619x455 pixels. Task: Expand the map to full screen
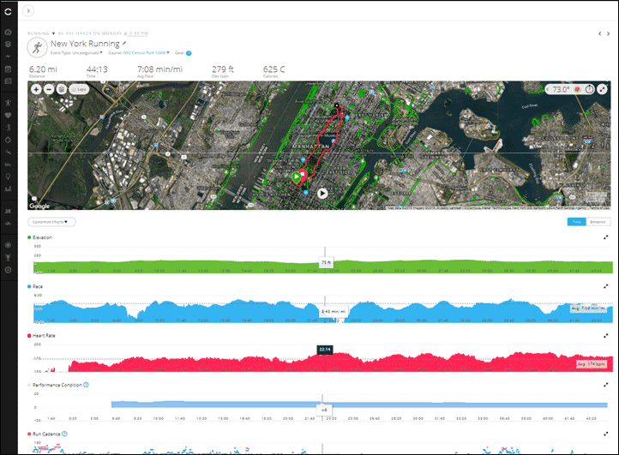[x=602, y=90]
